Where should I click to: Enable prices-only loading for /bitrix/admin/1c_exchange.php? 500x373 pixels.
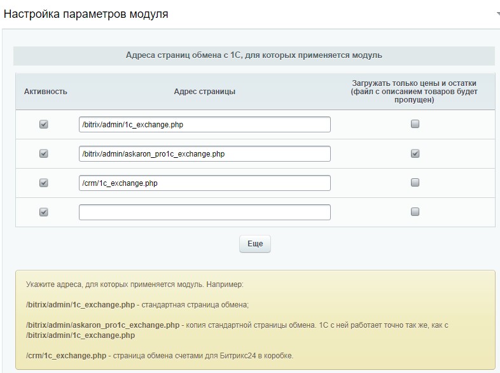coord(415,125)
